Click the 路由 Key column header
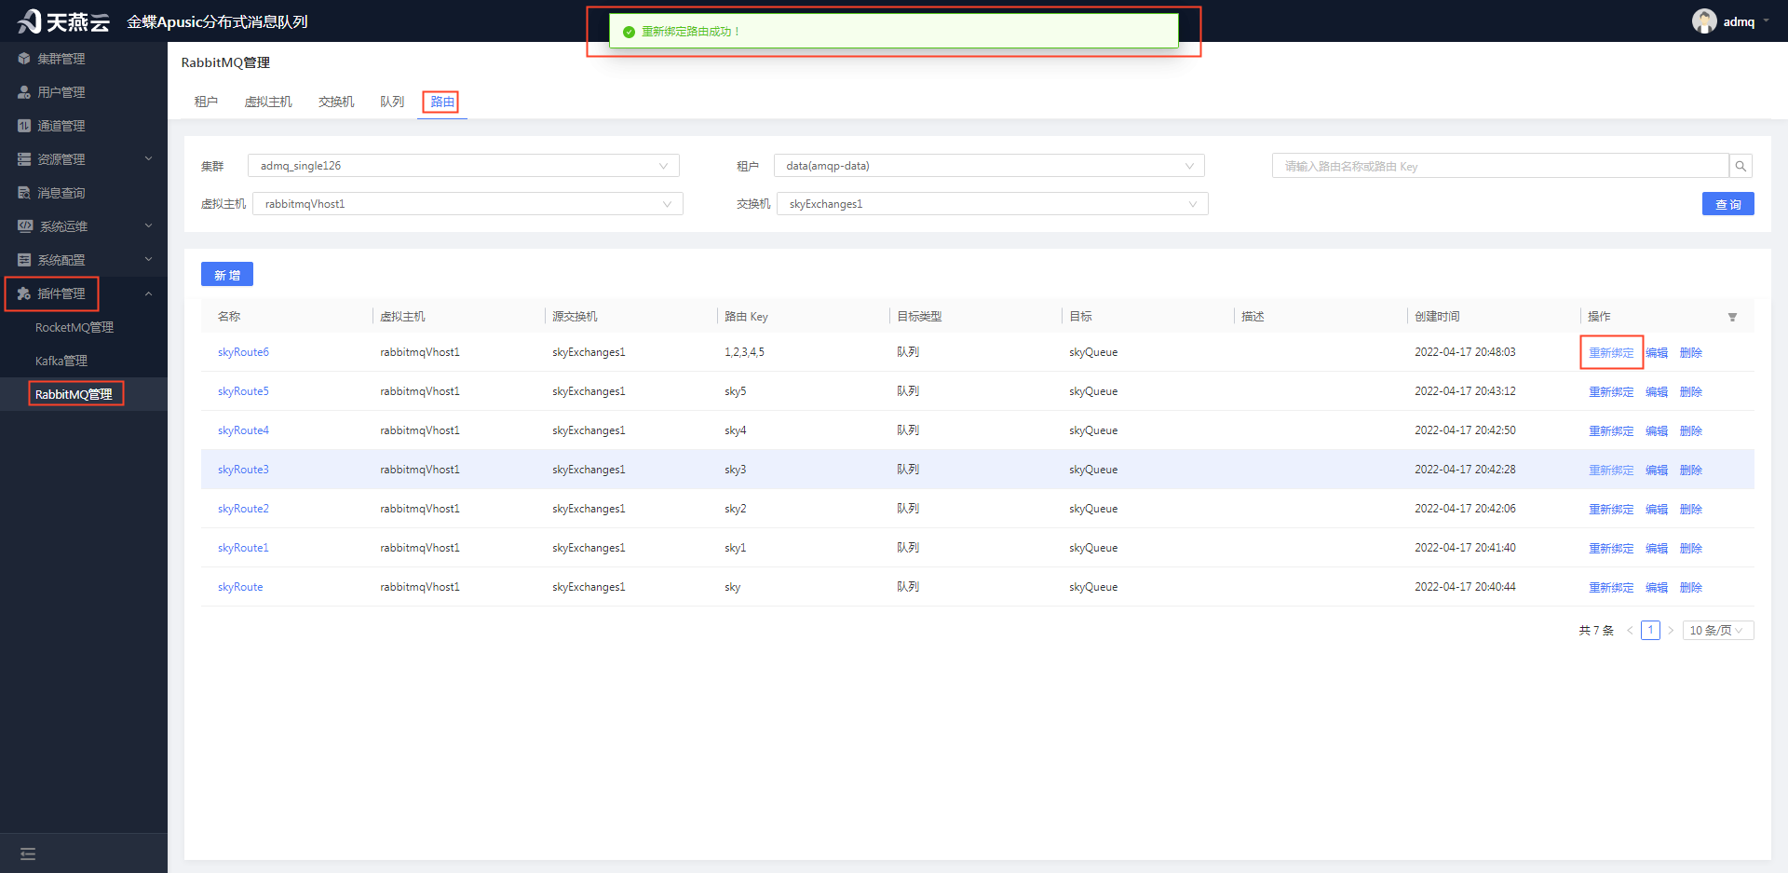 [746, 317]
